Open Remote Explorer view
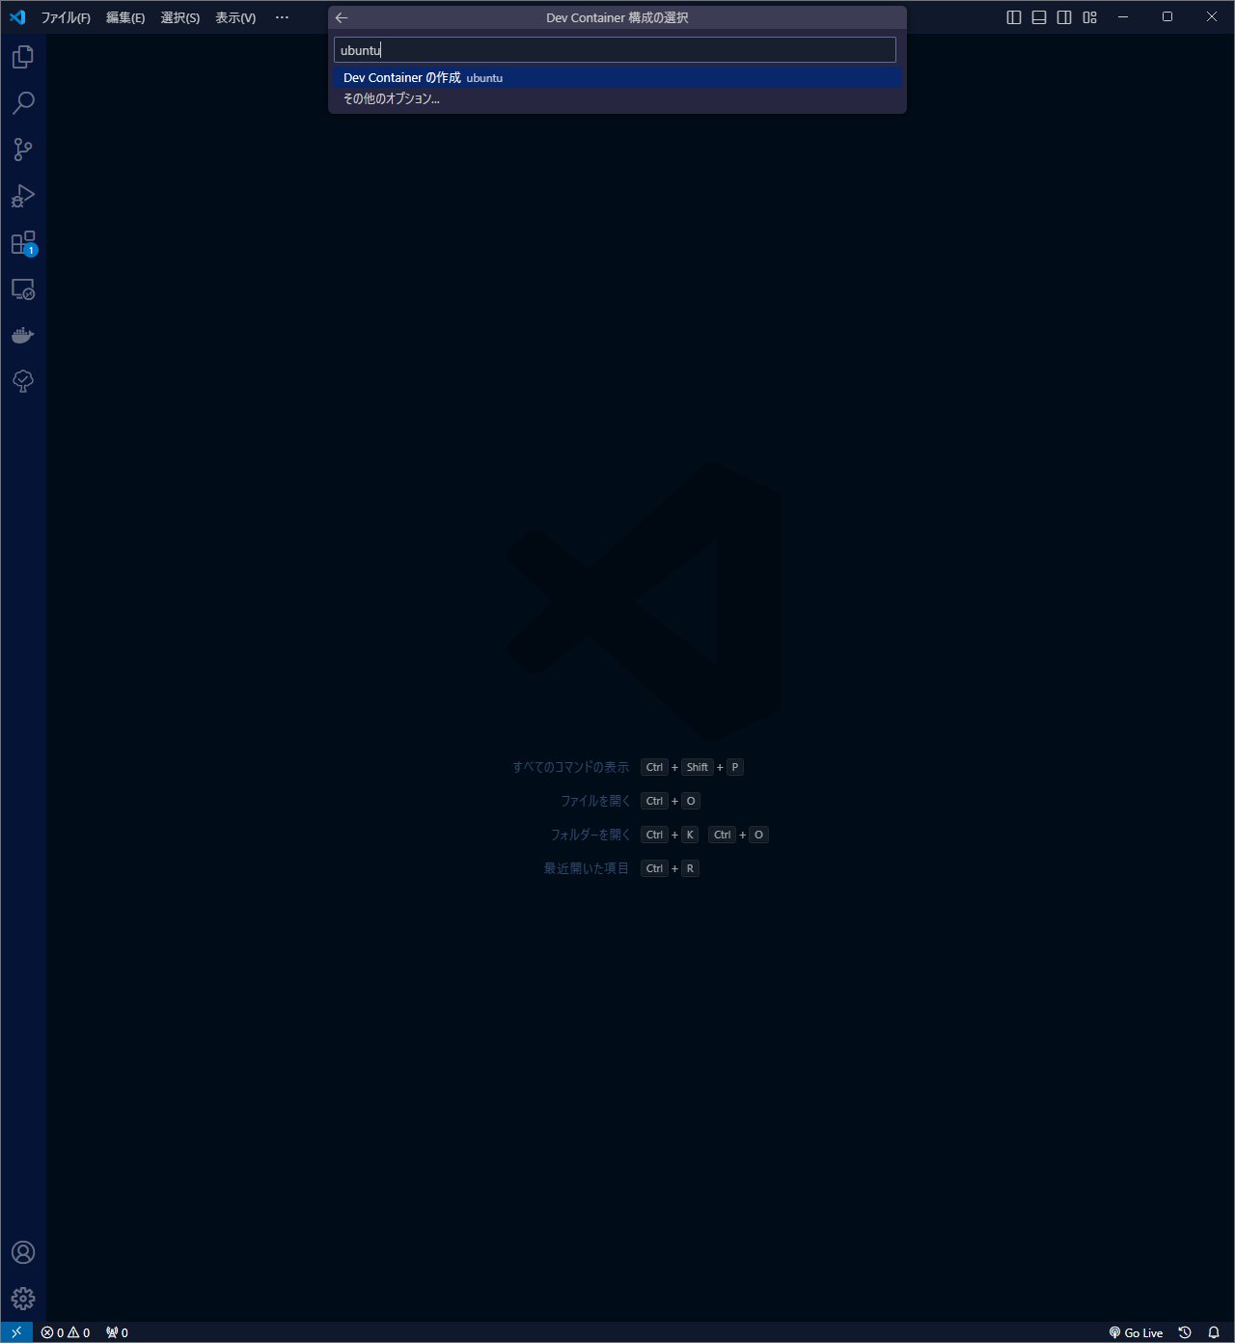 click(x=23, y=288)
